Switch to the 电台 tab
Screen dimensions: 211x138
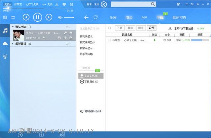[x=129, y=17]
